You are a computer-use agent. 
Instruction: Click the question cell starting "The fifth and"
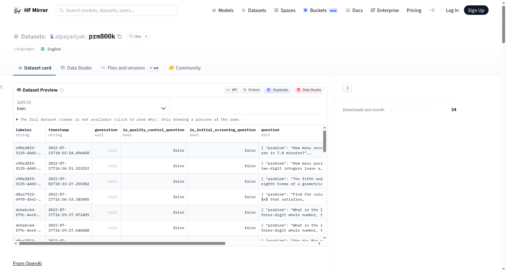(291, 181)
